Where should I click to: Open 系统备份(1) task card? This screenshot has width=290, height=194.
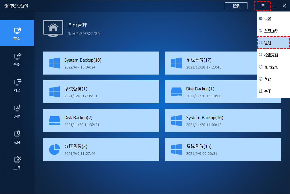click(x=101, y=92)
